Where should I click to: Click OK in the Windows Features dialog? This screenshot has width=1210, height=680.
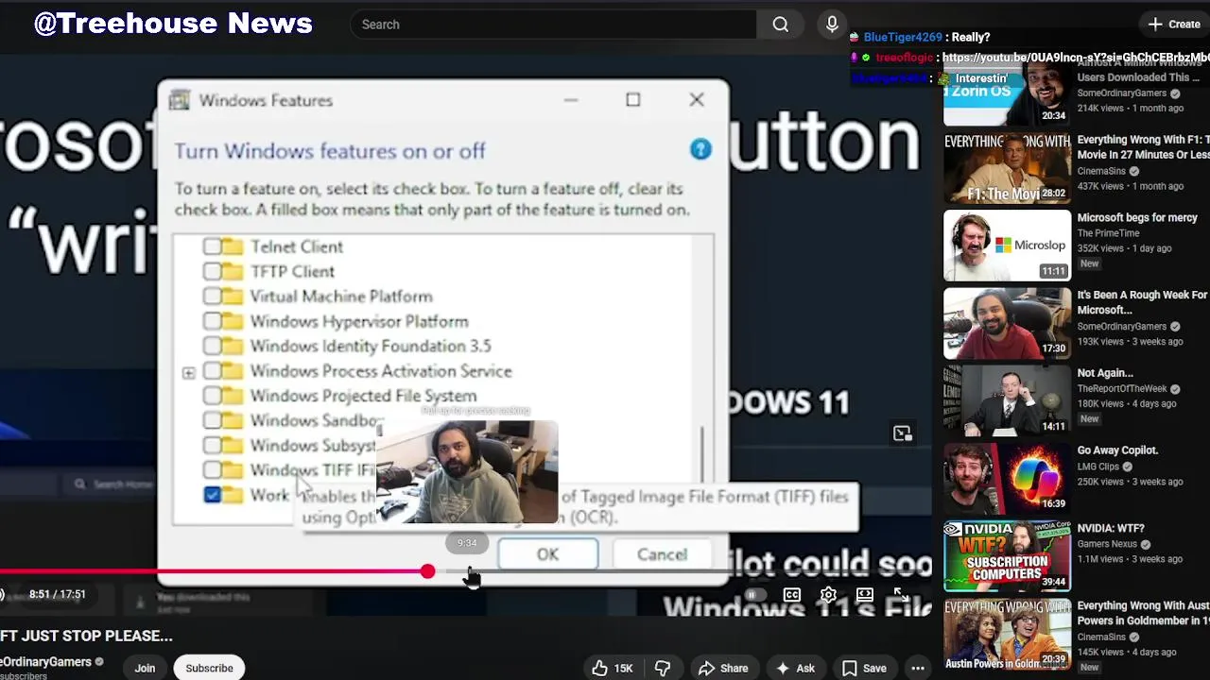pyautogui.click(x=547, y=554)
